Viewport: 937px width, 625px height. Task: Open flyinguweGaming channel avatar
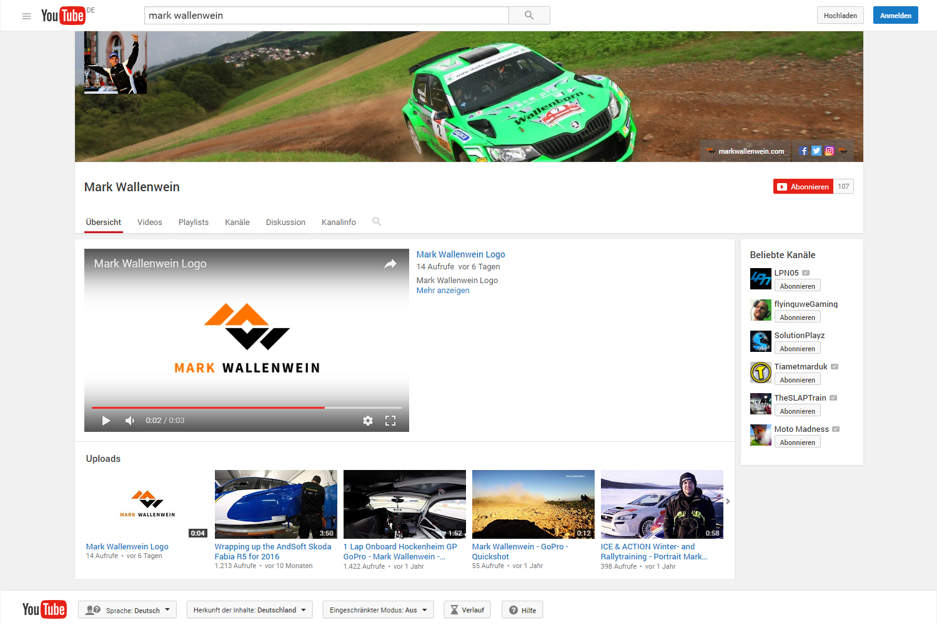760,310
